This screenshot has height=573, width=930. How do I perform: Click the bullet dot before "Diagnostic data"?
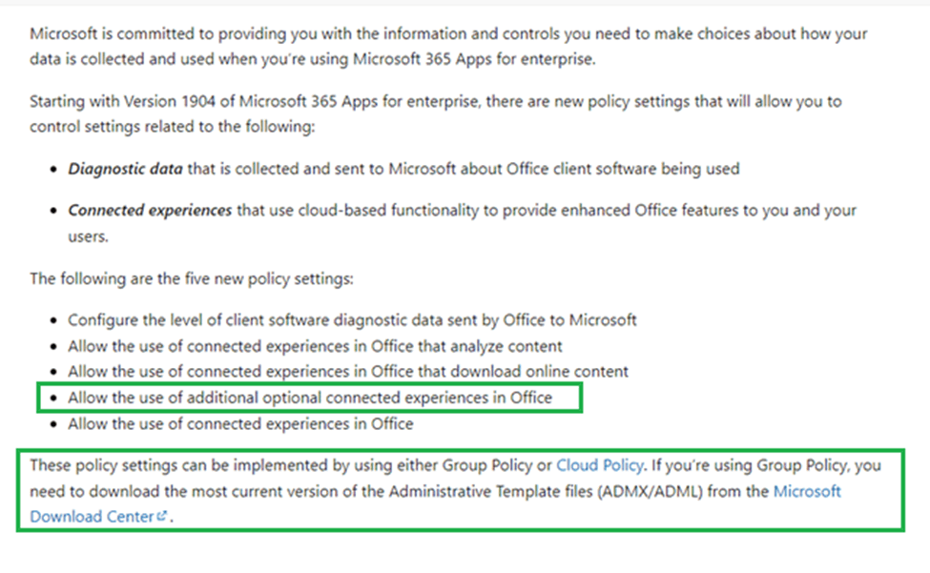[54, 170]
